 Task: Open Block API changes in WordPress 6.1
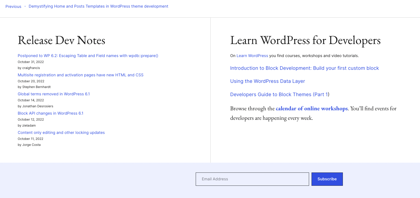click(x=50, y=113)
